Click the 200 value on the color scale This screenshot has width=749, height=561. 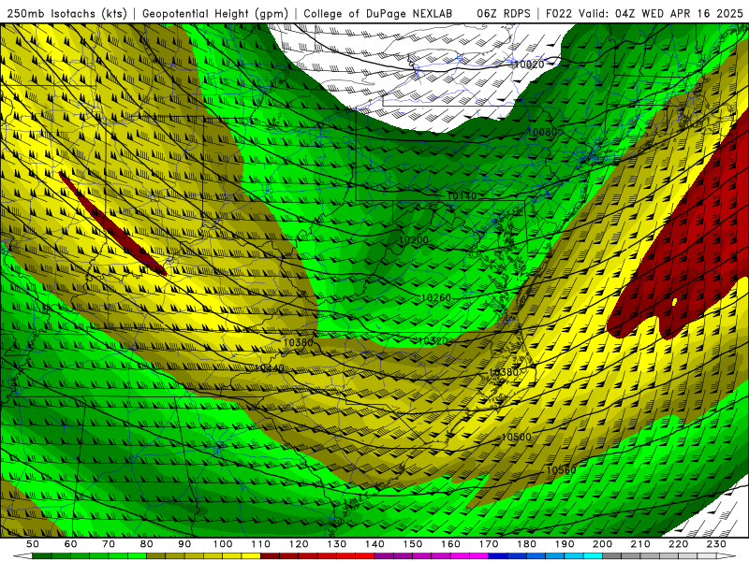(603, 544)
